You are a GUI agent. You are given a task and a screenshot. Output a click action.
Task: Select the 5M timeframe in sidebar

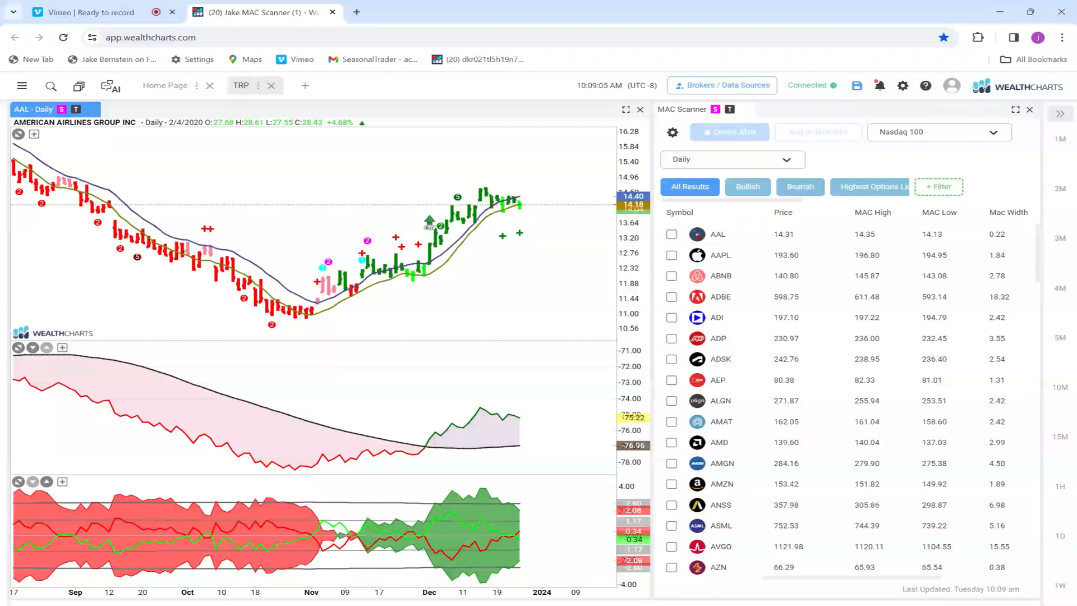click(1060, 338)
